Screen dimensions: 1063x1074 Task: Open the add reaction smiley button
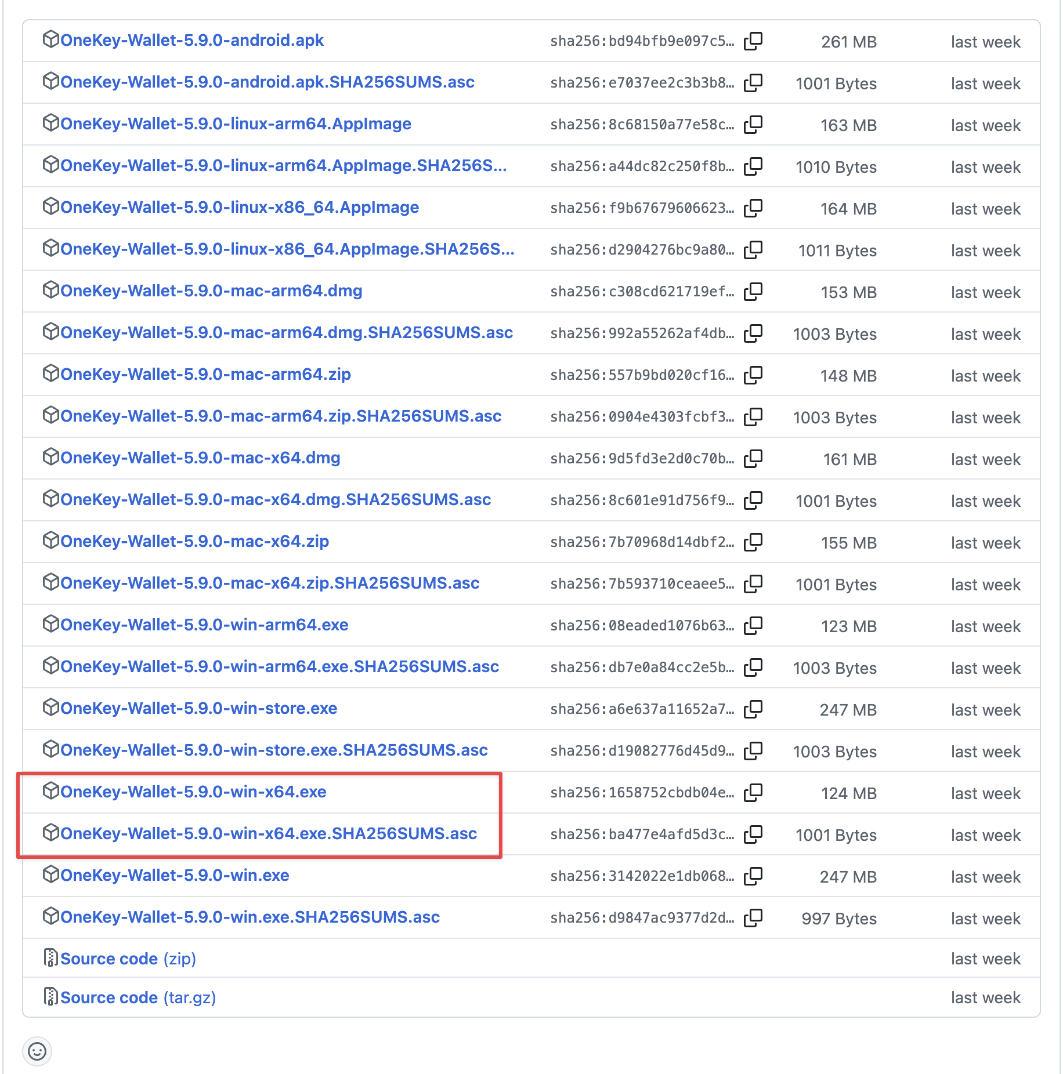(37, 1051)
